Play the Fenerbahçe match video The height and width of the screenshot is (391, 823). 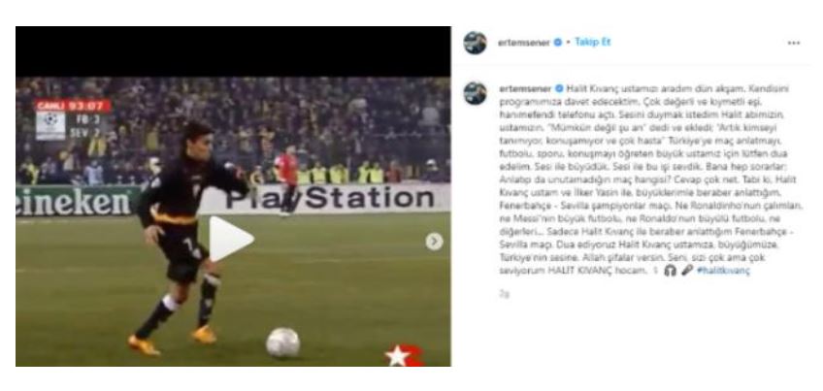point(231,239)
